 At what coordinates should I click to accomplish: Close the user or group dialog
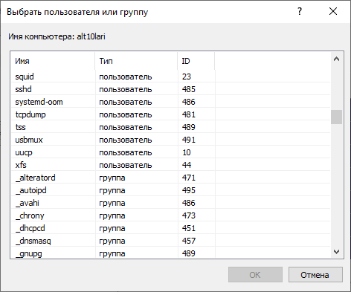pos(333,11)
